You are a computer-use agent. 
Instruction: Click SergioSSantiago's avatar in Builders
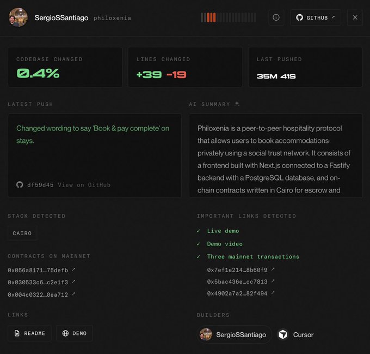(206, 334)
